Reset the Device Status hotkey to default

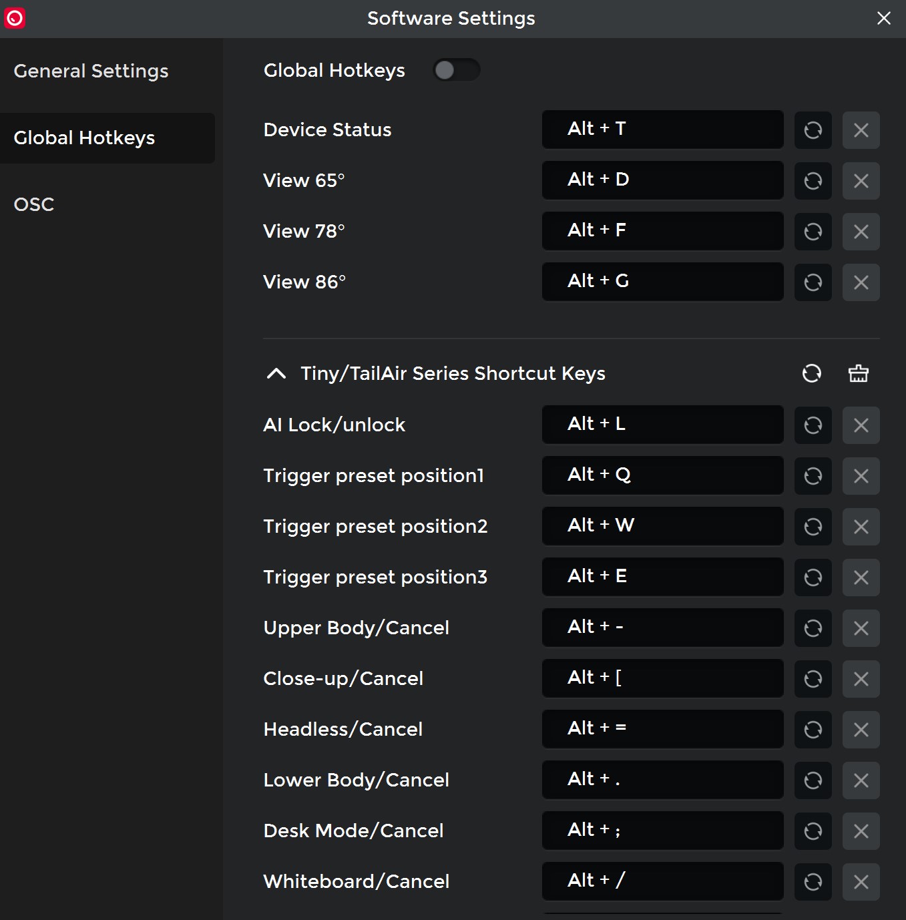coord(813,130)
